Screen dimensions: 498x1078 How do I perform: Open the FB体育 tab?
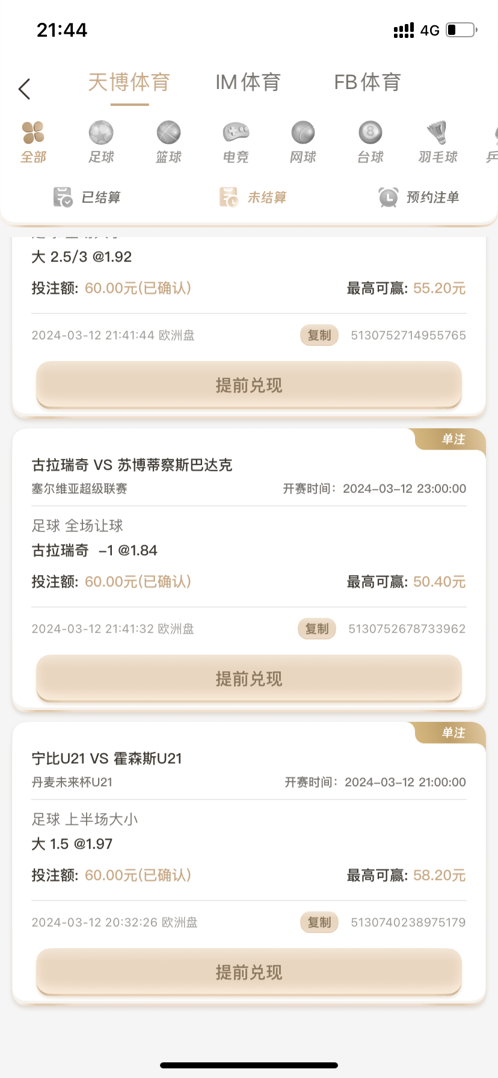pyautogui.click(x=367, y=82)
